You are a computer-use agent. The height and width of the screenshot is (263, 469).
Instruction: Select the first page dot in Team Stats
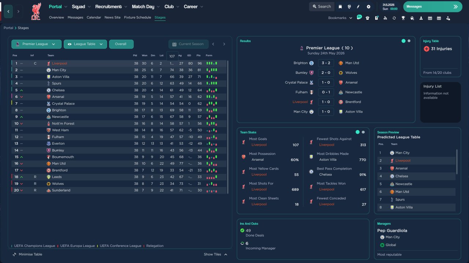[358, 132]
